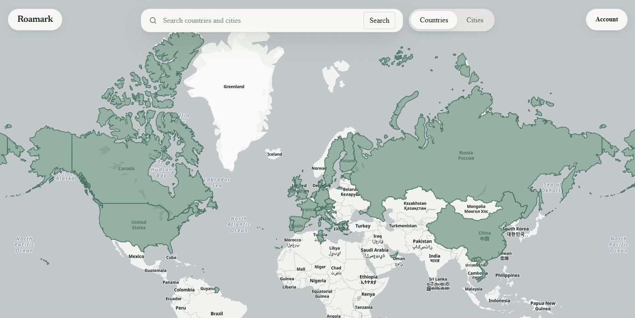Switch to the Countries view
Viewport: 635px width, 318px height.
tap(434, 20)
